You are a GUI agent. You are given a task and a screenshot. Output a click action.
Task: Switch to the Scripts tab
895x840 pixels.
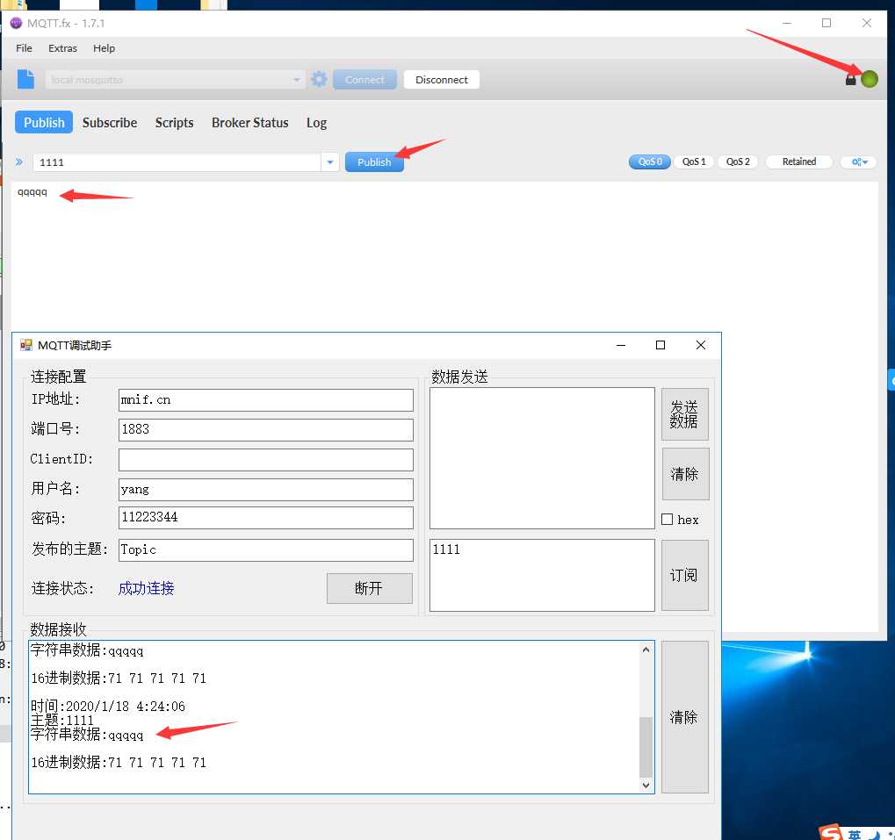[174, 123]
